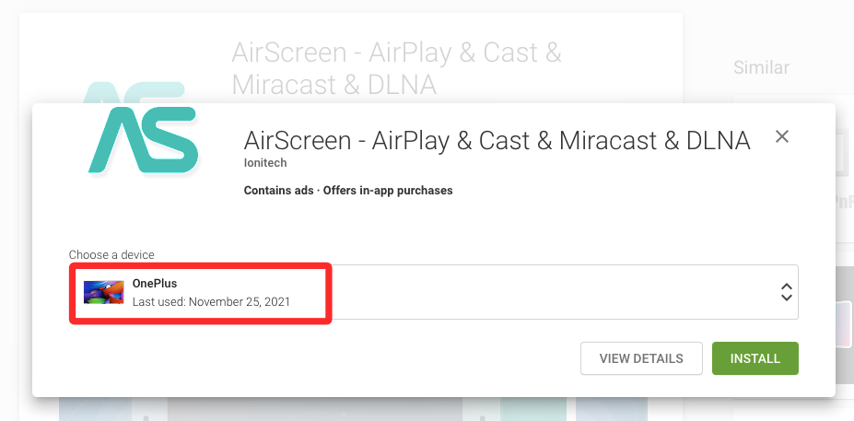Click the background page AirScreen title
Screen dimensions: 854x421
tap(396, 68)
